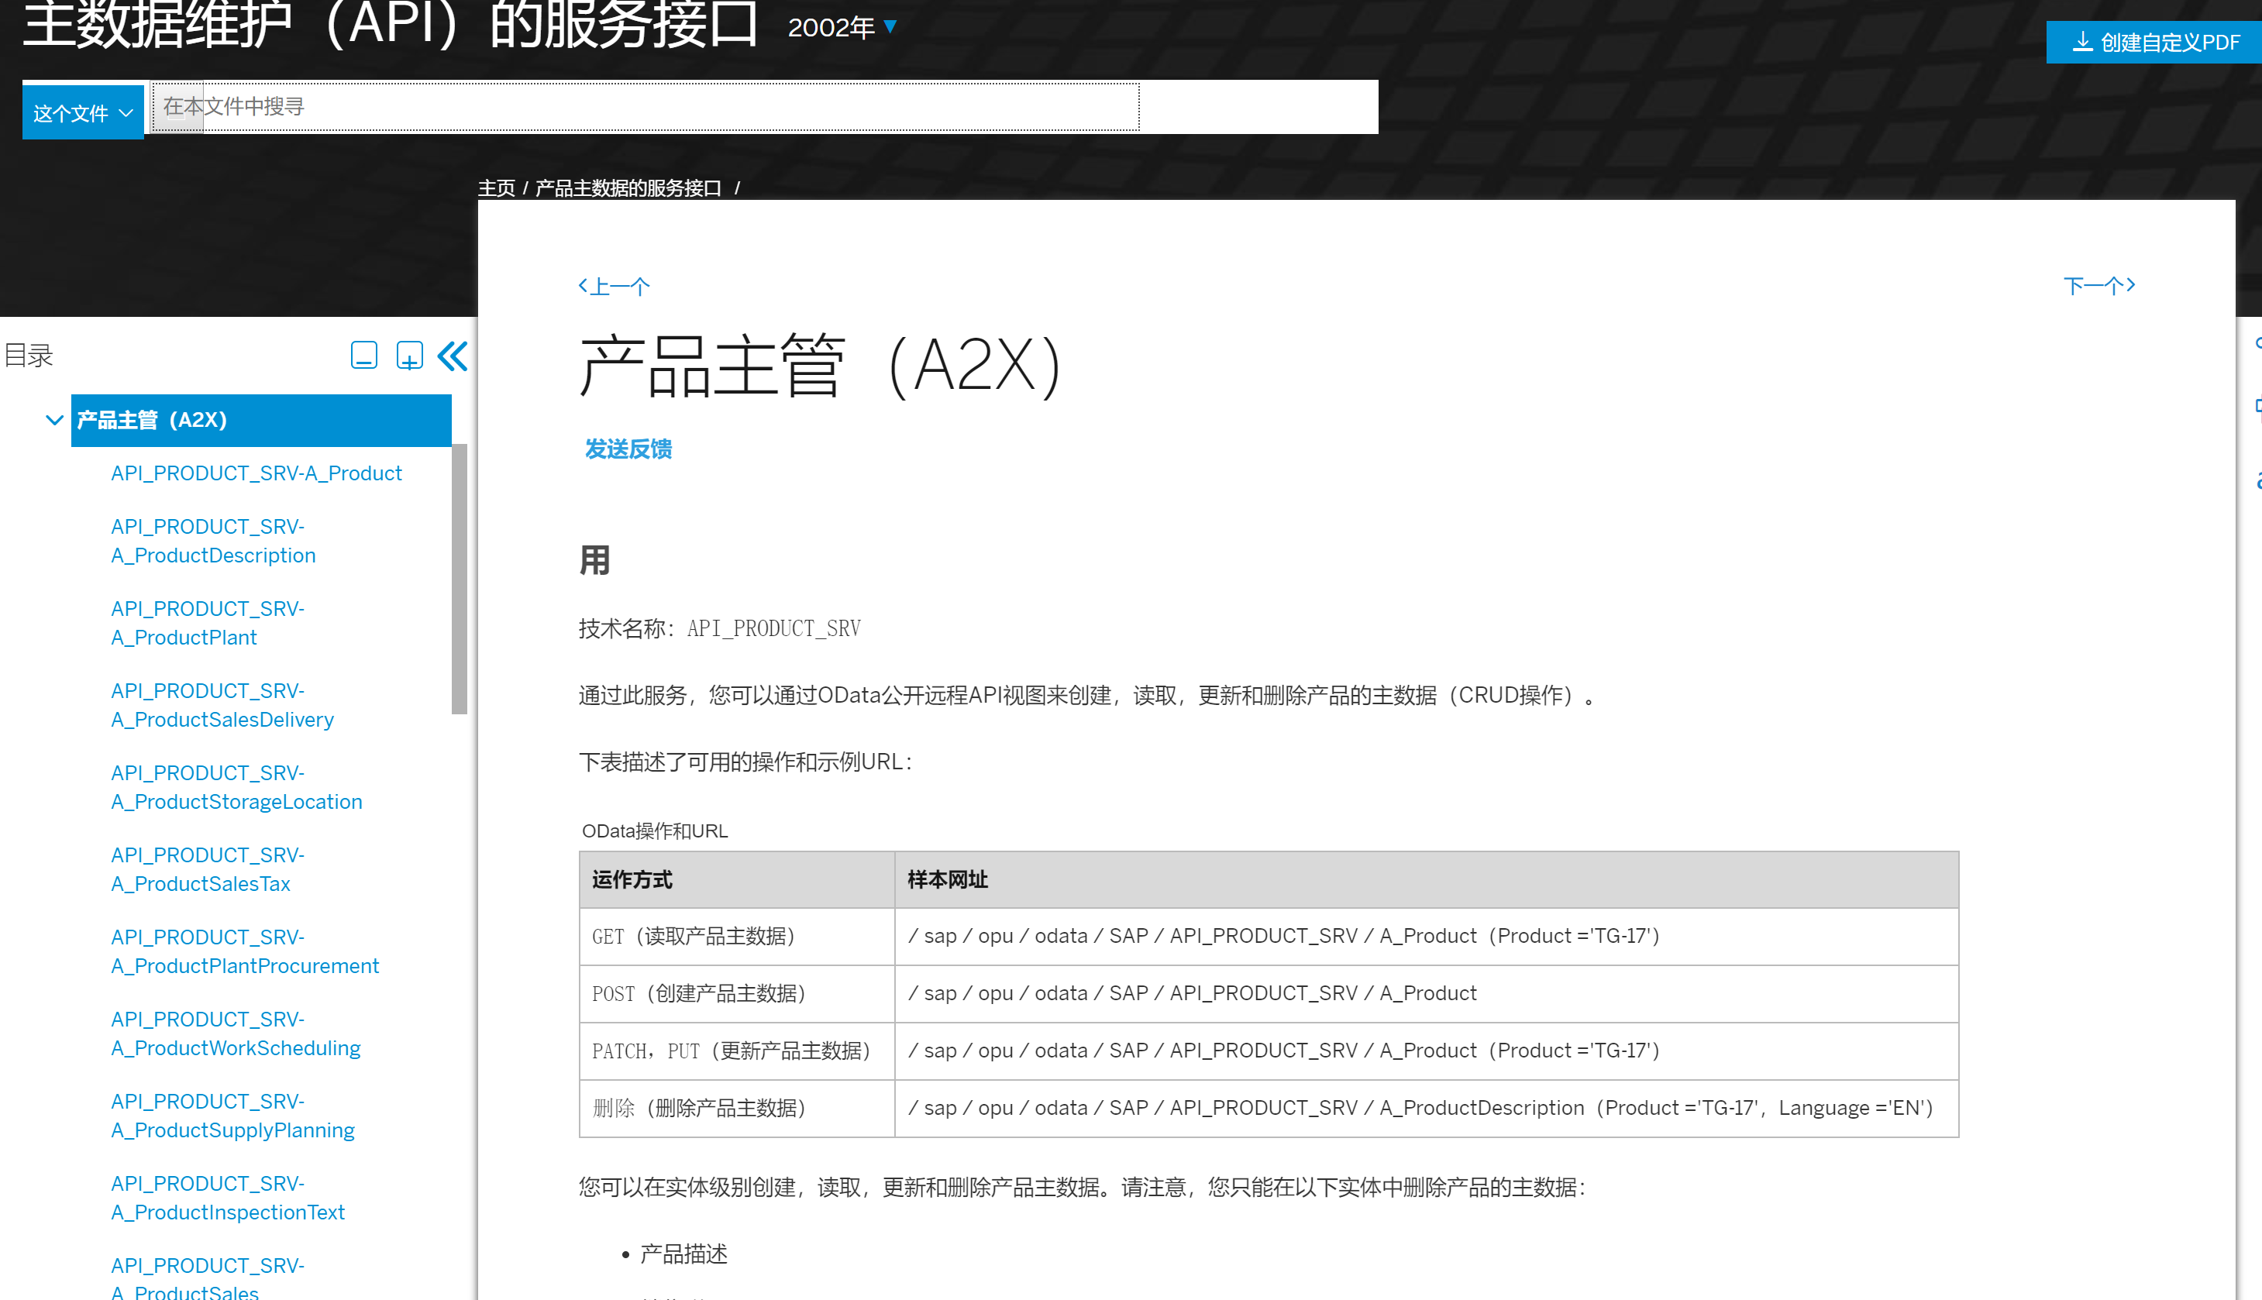Collapse all entries icon above the 目录 tree
This screenshot has width=2262, height=1300.
364,356
